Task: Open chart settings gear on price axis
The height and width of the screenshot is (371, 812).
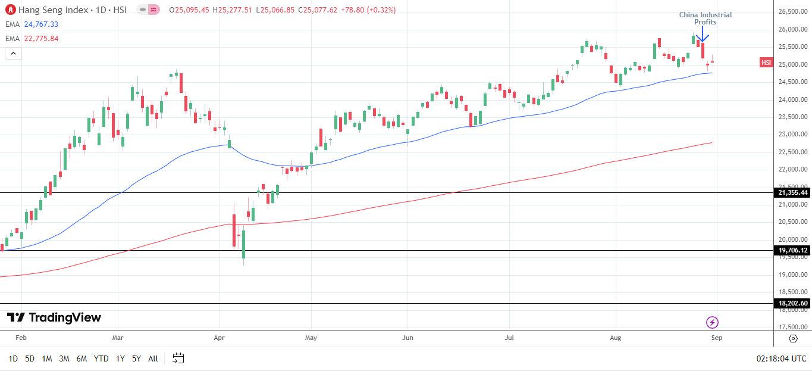Action: 793,338
